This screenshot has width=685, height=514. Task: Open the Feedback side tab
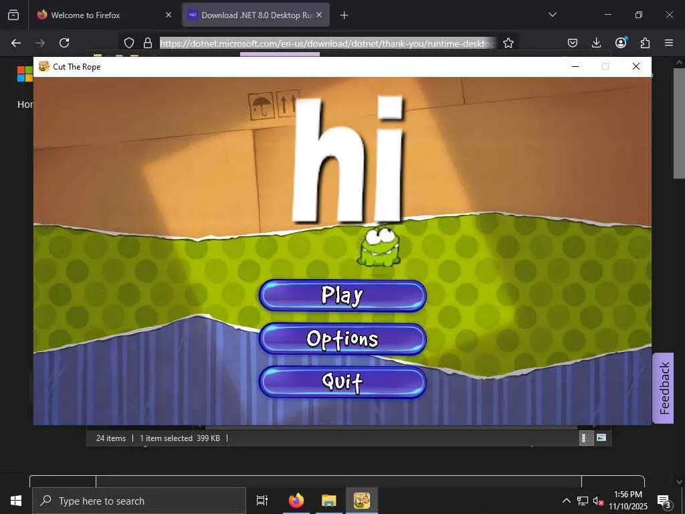[664, 388]
